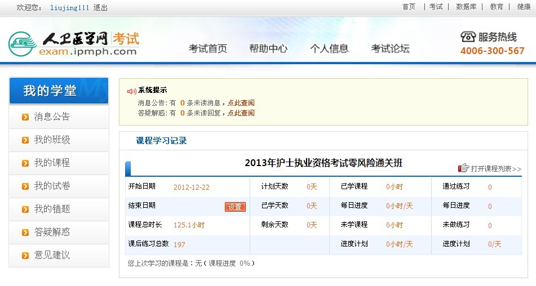Image resolution: width=536 pixels, height=286 pixels.
Task: Open the top bar 健康 link
Action: point(524,7)
